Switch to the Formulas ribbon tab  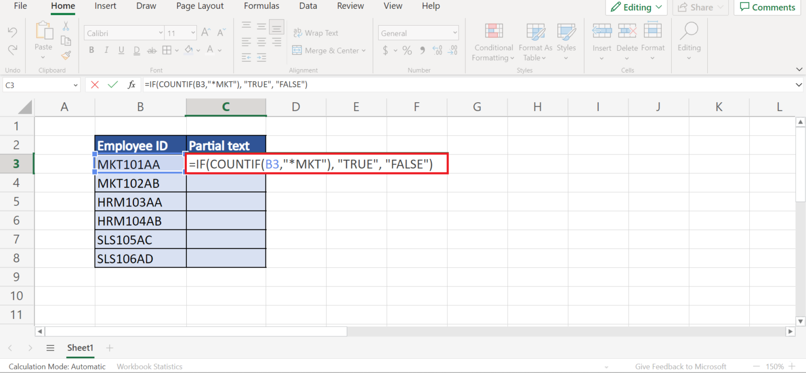click(x=261, y=6)
